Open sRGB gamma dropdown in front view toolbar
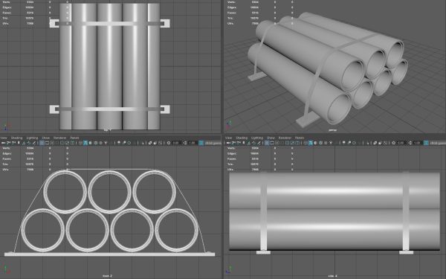This screenshot has width=446, height=279. click(213, 143)
